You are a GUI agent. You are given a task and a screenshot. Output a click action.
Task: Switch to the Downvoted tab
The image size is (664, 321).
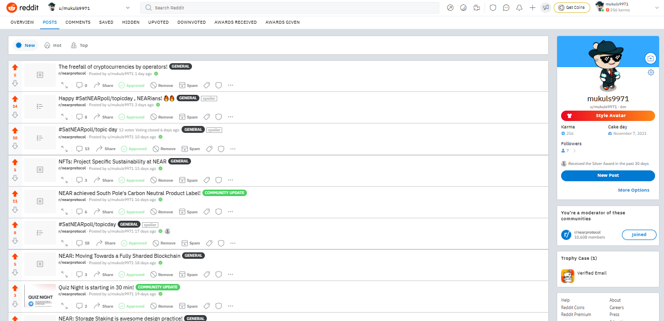191,22
